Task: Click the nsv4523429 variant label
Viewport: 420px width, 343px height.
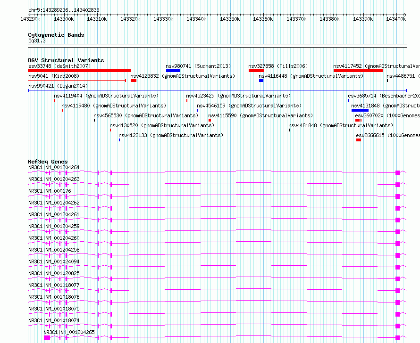Action: (x=238, y=96)
